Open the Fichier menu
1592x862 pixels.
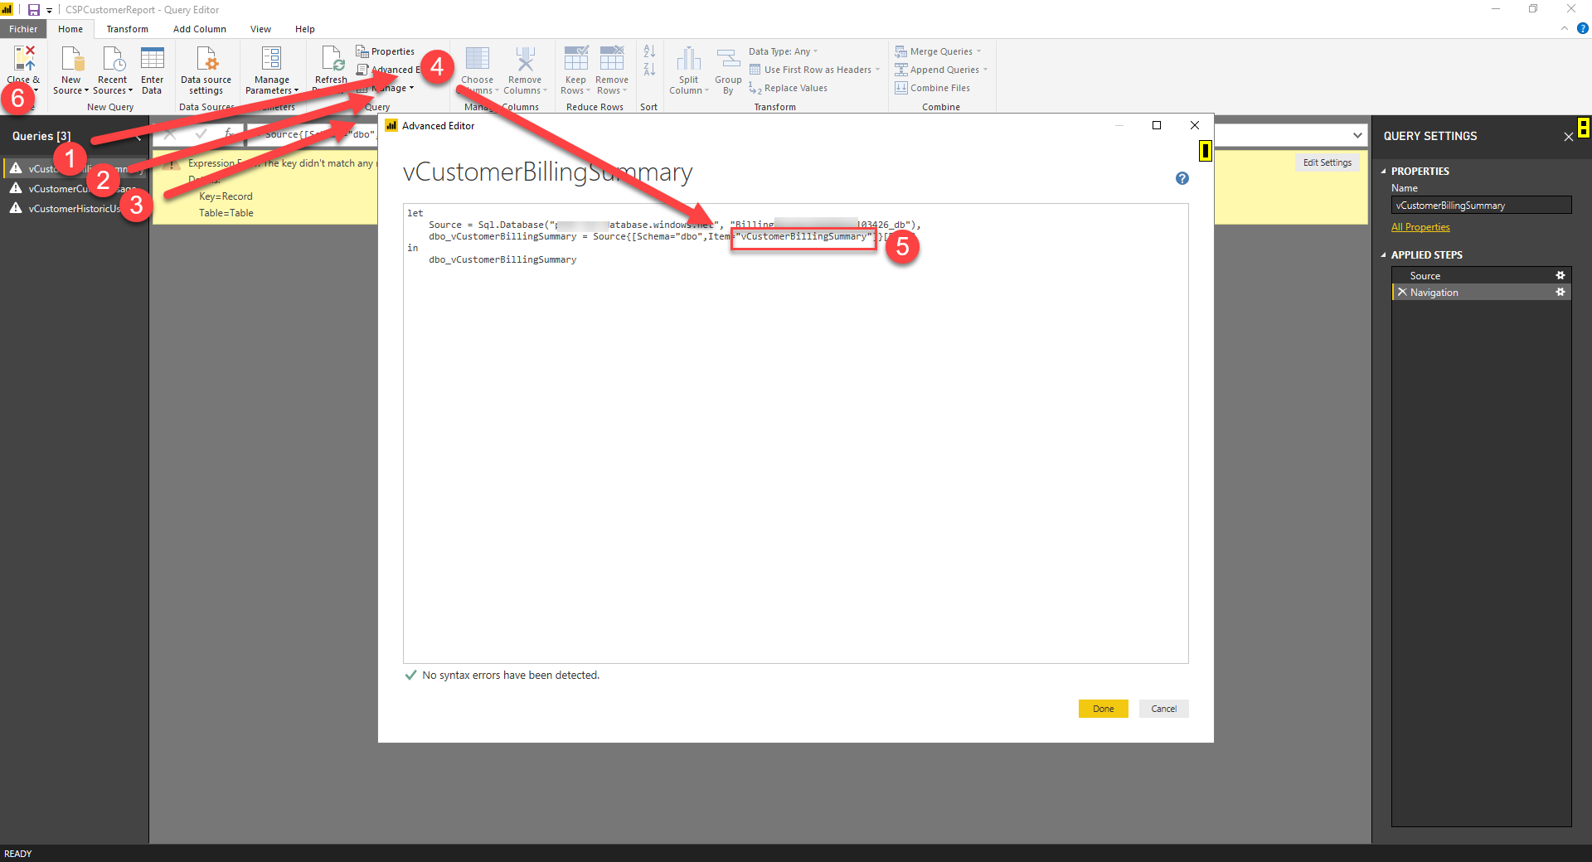click(x=23, y=29)
